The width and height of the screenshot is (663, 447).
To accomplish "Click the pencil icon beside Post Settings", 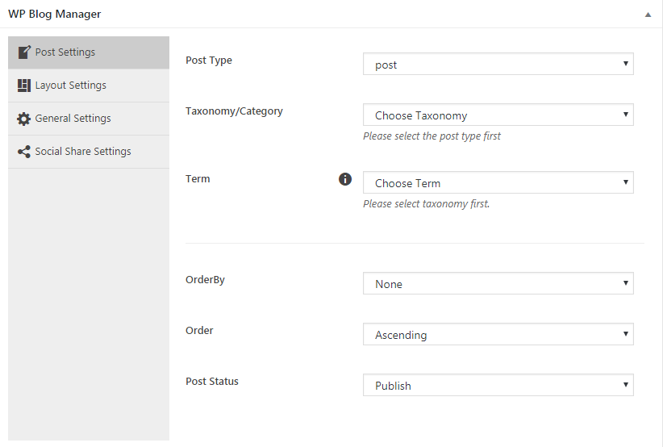I will 24,52.
